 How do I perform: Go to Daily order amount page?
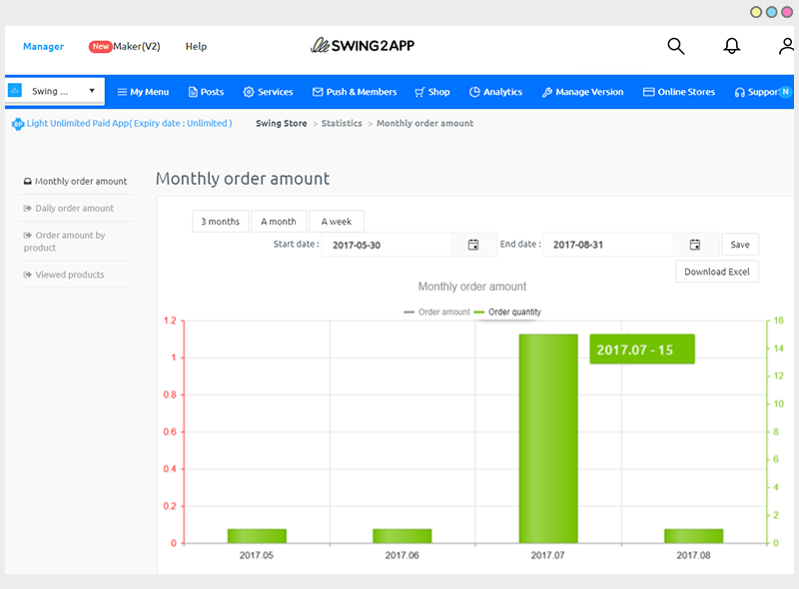pos(74,209)
